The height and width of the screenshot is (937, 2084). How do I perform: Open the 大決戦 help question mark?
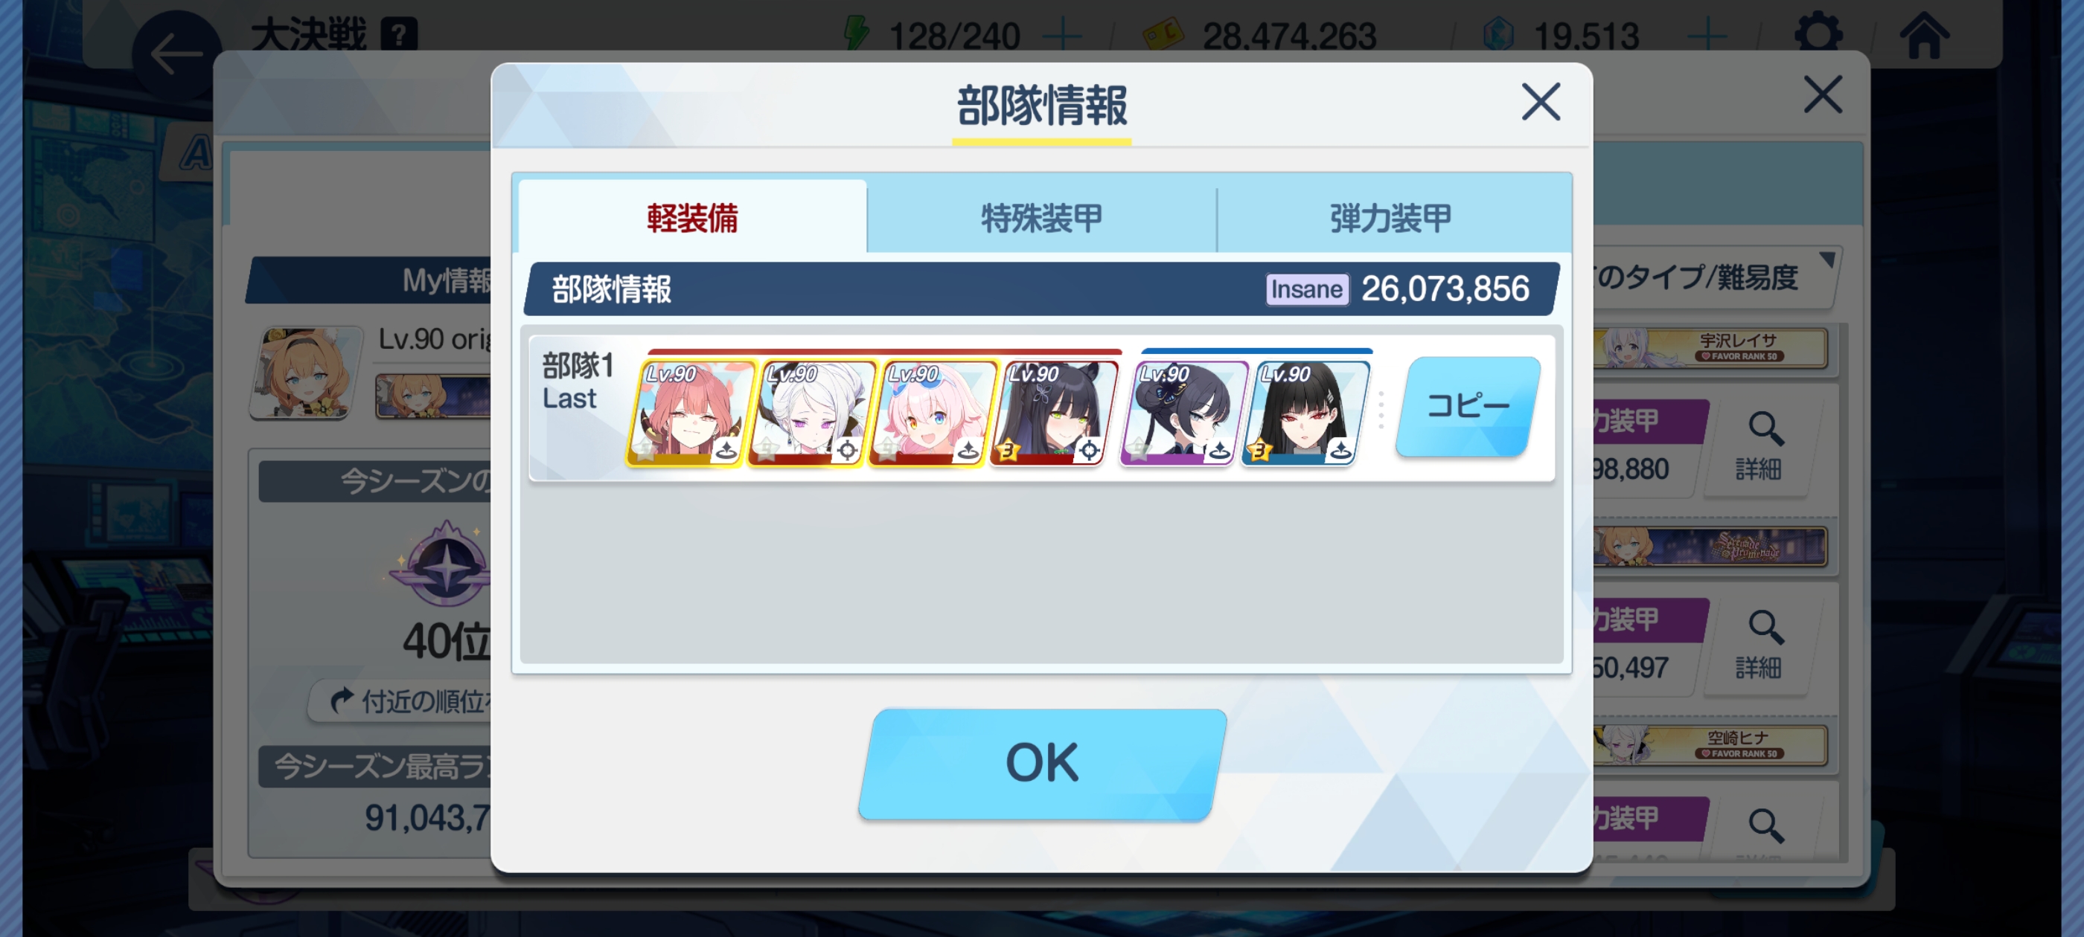pos(399,35)
